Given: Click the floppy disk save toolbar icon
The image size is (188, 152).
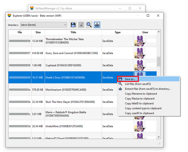Looking at the screenshot, I should pyautogui.click(x=73, y=25).
